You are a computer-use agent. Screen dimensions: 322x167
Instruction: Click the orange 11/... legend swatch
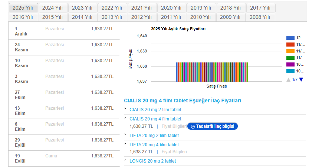coord(290,51)
